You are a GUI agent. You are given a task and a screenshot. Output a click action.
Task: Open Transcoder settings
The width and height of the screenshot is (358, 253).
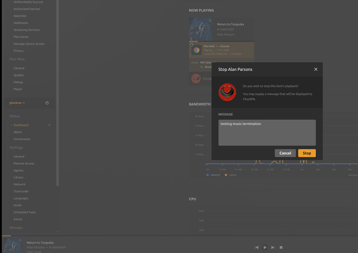click(x=21, y=191)
